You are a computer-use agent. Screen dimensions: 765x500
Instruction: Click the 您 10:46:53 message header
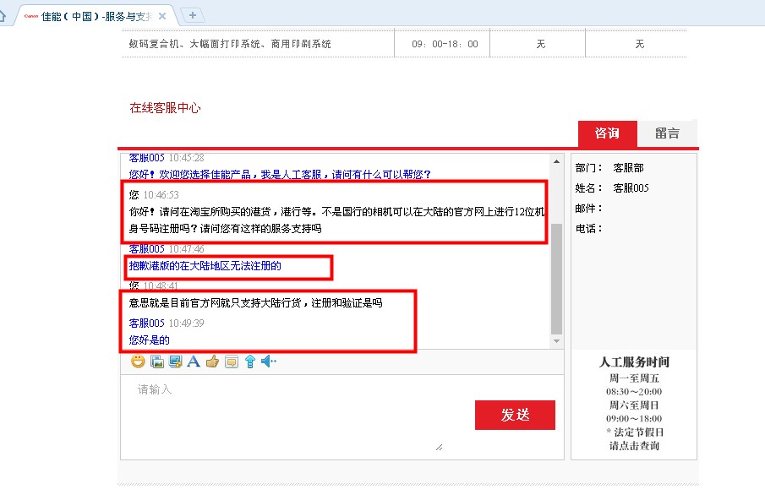[154, 195]
